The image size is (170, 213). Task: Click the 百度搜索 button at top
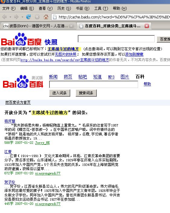[163, 39]
